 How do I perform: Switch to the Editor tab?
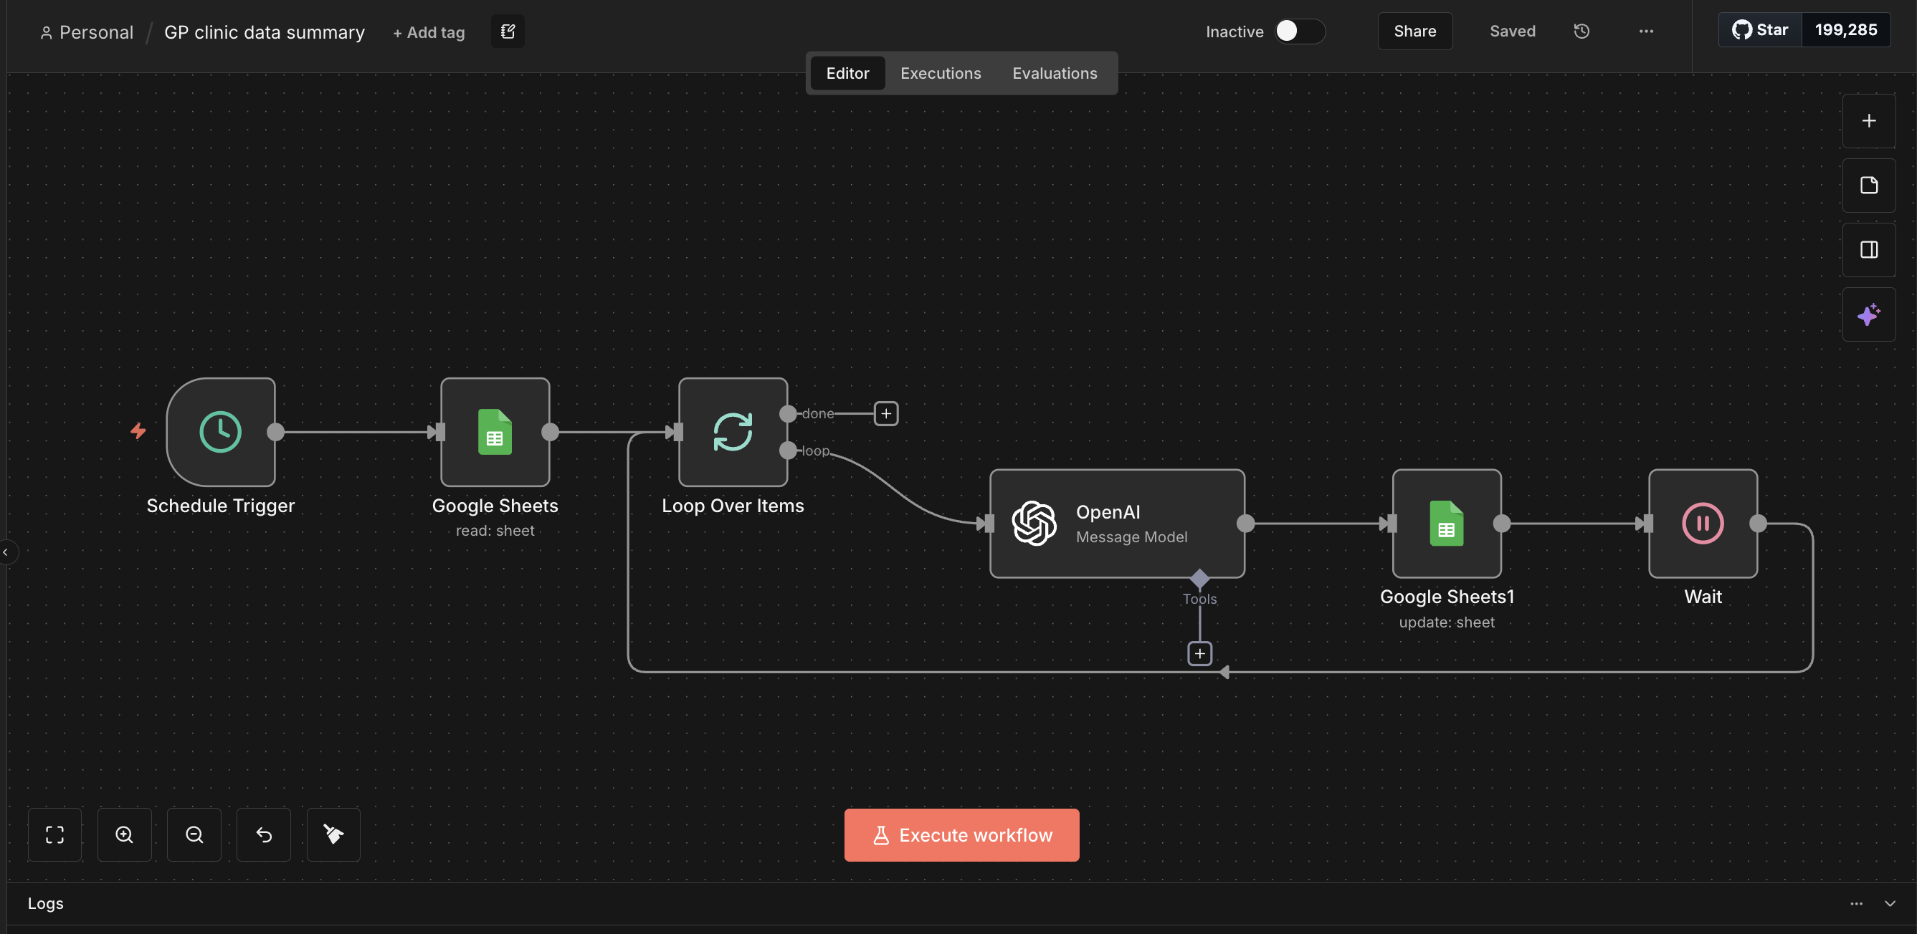847,73
